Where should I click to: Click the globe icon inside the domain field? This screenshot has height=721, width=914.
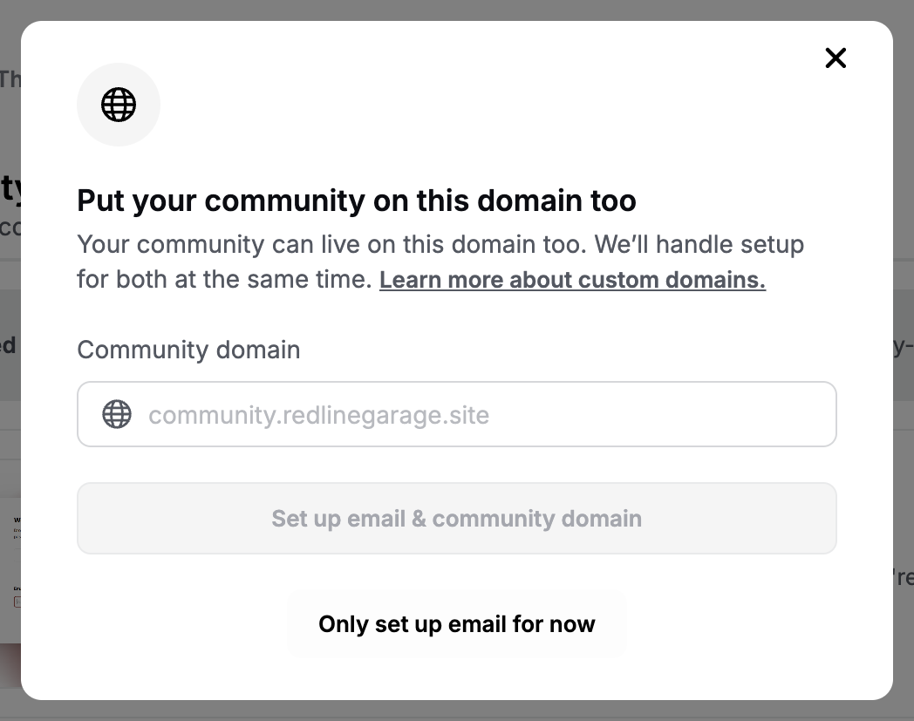tap(117, 414)
